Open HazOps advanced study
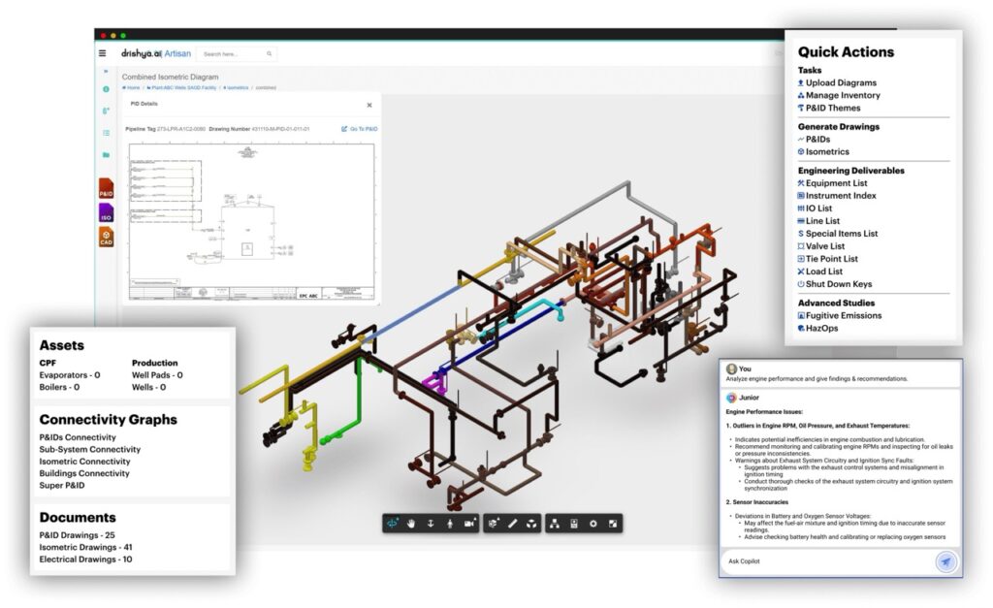The image size is (993, 608). tap(817, 328)
